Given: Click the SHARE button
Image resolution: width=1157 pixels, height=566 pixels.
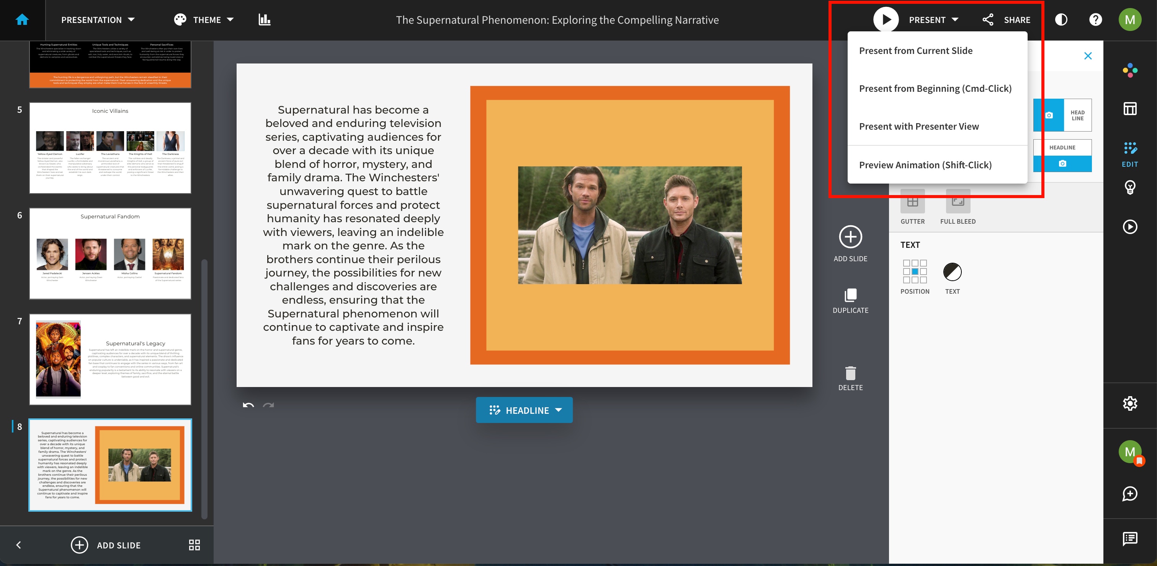Looking at the screenshot, I should (1007, 20).
